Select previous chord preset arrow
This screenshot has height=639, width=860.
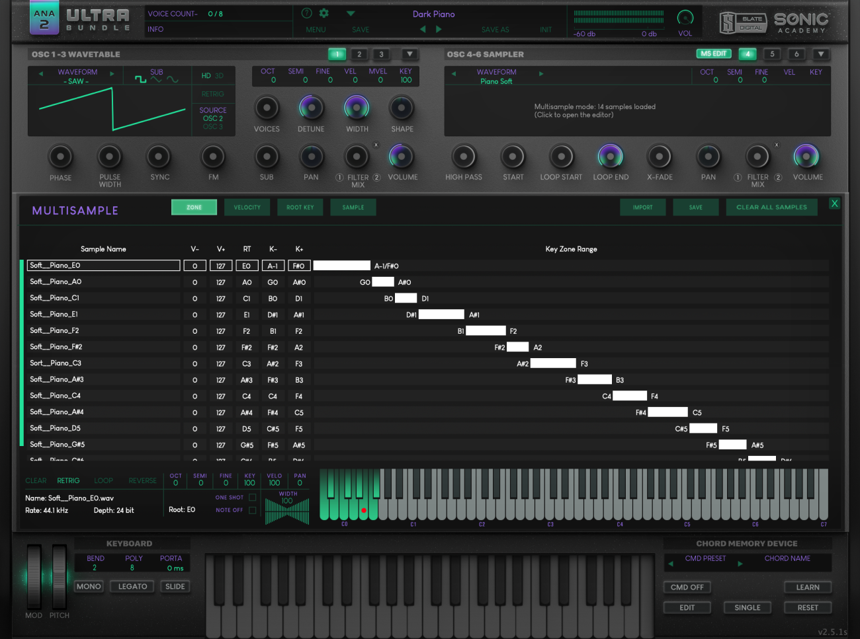(671, 564)
